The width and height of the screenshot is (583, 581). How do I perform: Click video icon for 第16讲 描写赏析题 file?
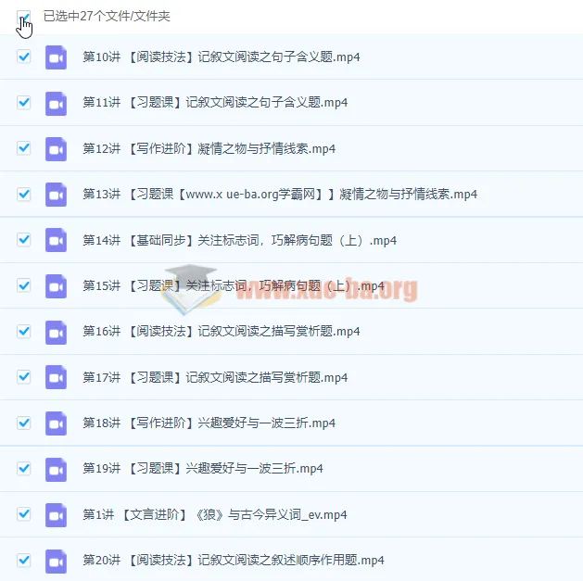(56, 332)
